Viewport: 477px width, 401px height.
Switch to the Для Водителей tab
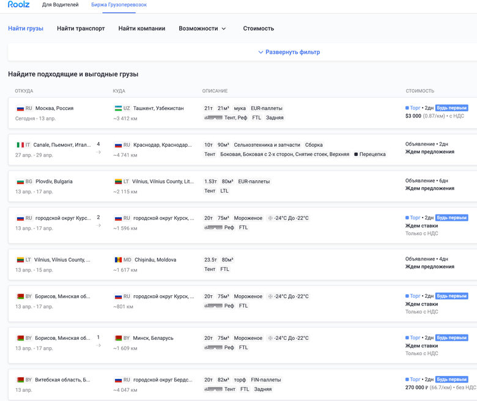click(60, 5)
